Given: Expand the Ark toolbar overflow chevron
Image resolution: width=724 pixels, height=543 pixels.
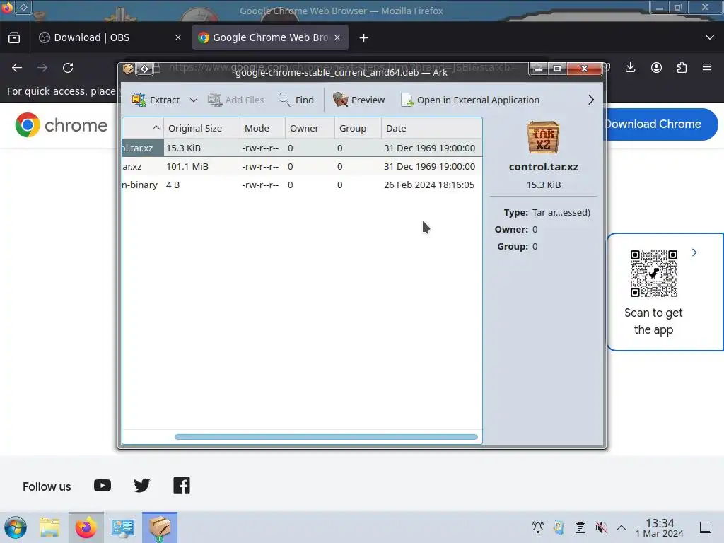Looking at the screenshot, I should [590, 100].
